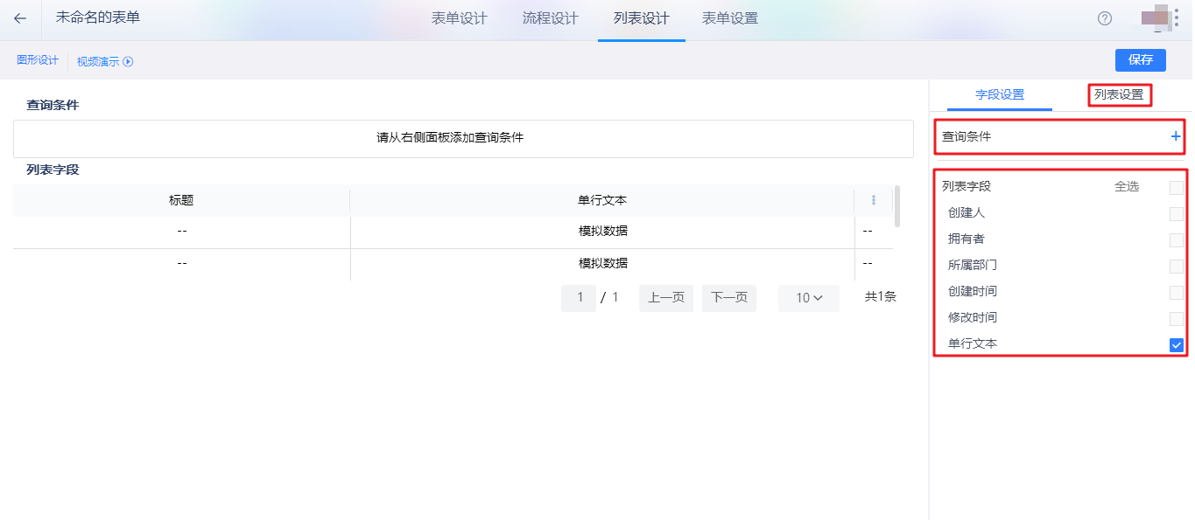Click the 下一页 pagination button

click(x=728, y=297)
